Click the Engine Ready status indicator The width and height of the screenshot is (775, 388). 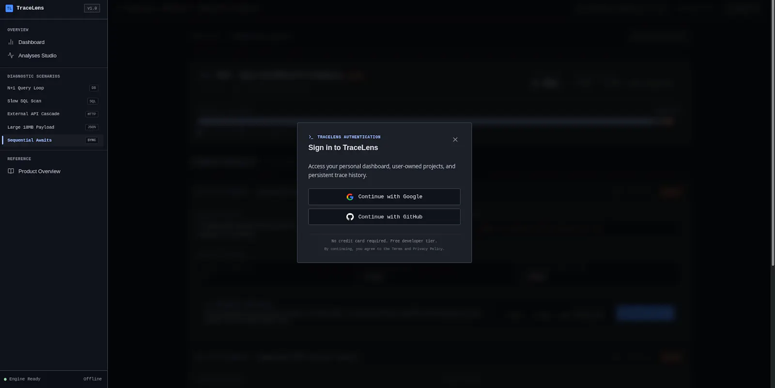point(22,379)
